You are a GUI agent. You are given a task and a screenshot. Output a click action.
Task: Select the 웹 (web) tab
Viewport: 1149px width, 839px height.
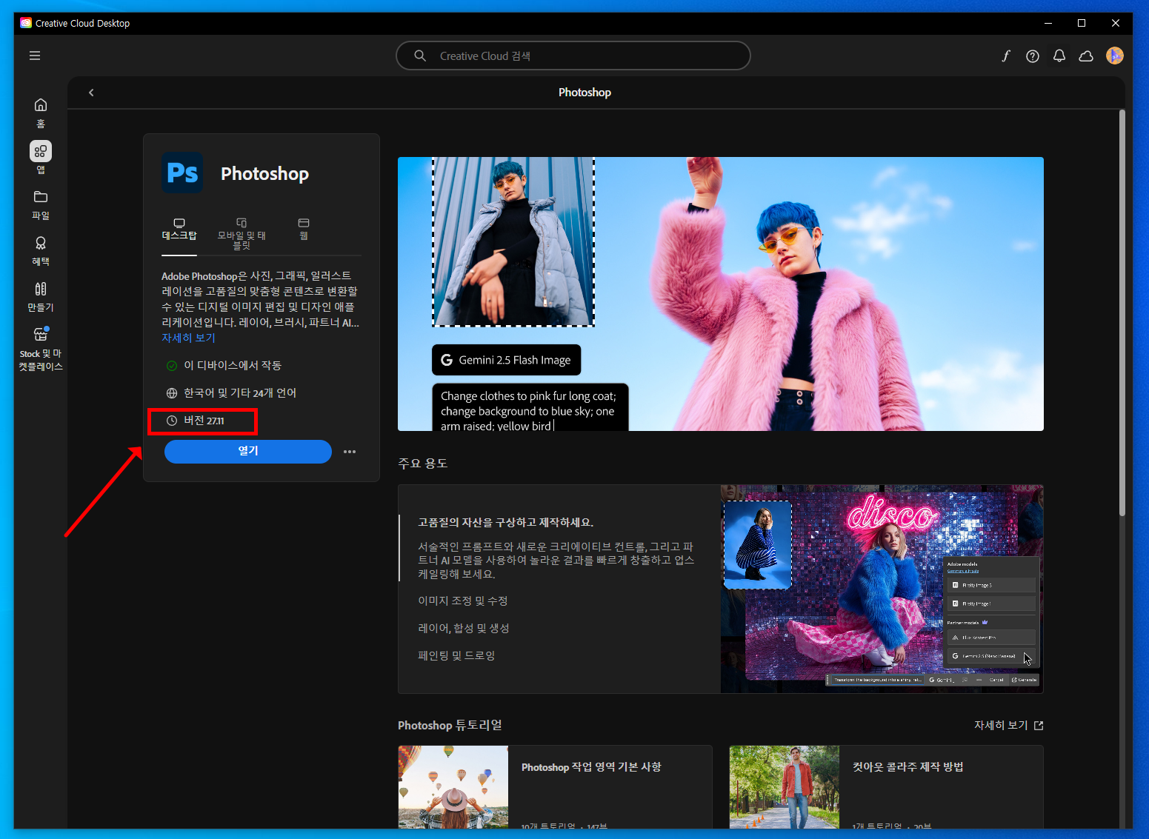point(304,230)
